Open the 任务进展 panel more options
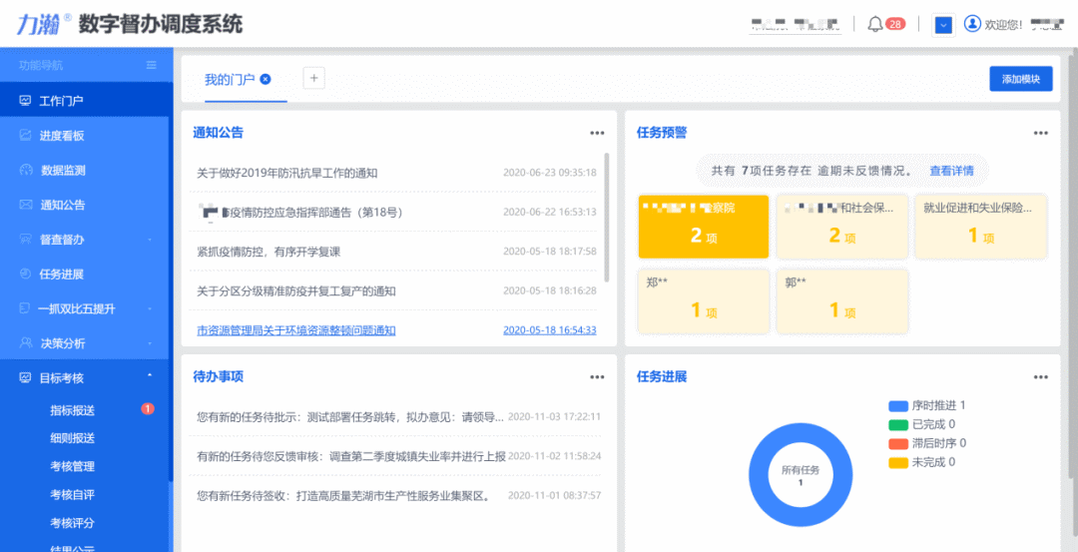This screenshot has height=552, width=1078. pos(1041,376)
